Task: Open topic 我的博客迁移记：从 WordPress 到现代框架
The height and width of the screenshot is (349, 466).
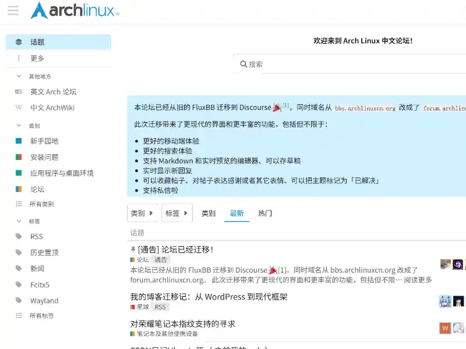Action: point(209,297)
